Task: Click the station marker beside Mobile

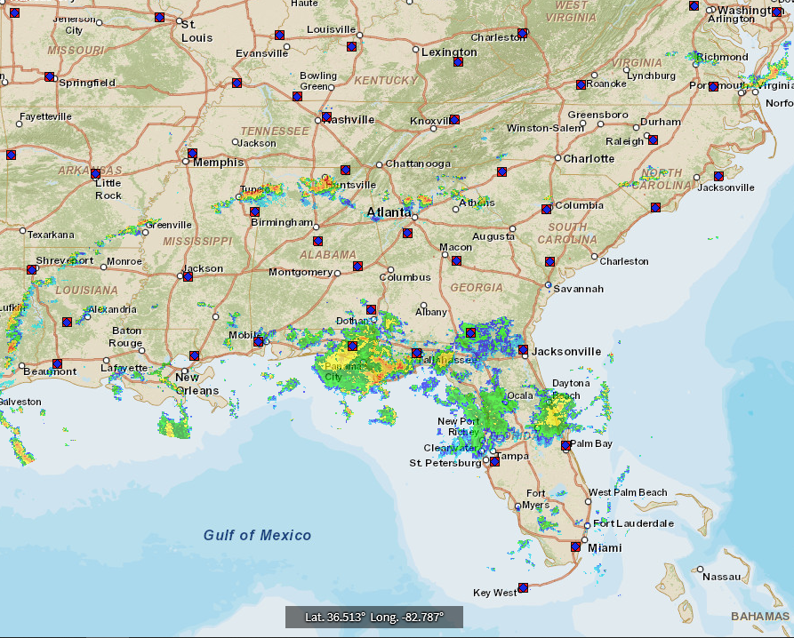Action: 259,341
